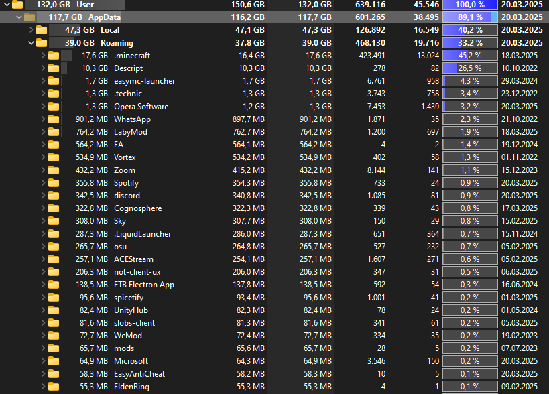Click the 07.07.2023 date for mods

click(x=520, y=348)
